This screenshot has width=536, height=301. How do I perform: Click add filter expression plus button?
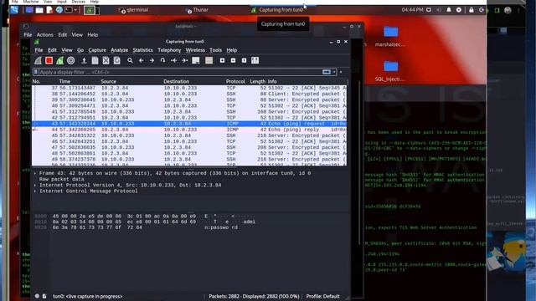[341, 72]
